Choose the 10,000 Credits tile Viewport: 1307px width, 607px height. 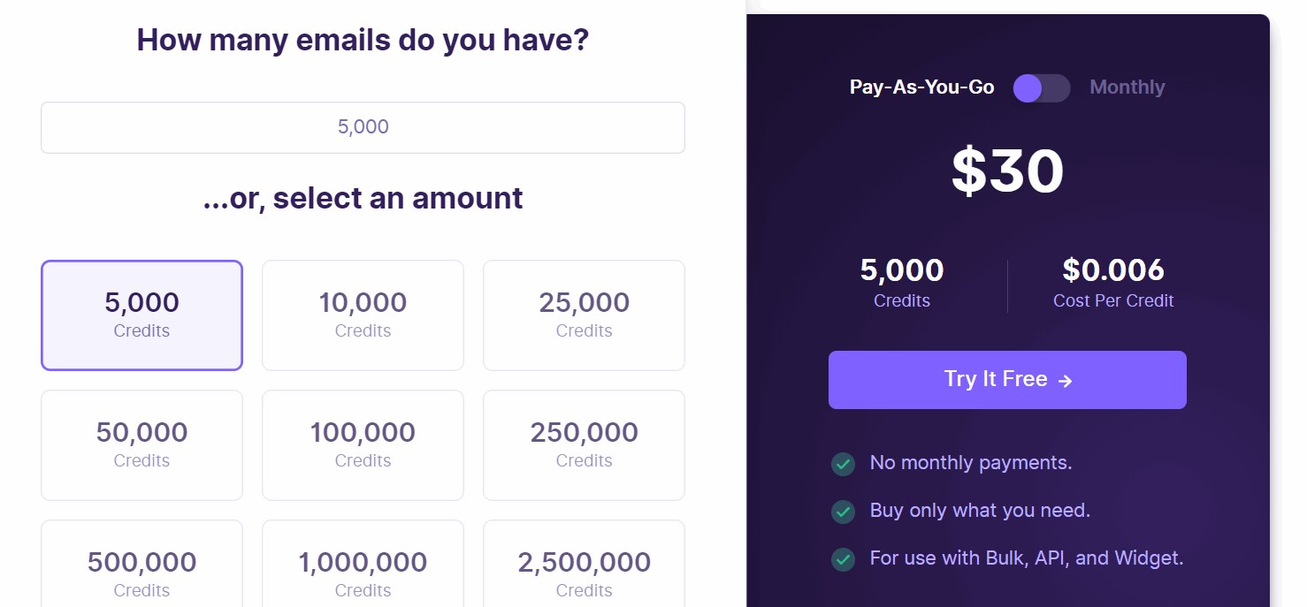pyautogui.click(x=363, y=315)
